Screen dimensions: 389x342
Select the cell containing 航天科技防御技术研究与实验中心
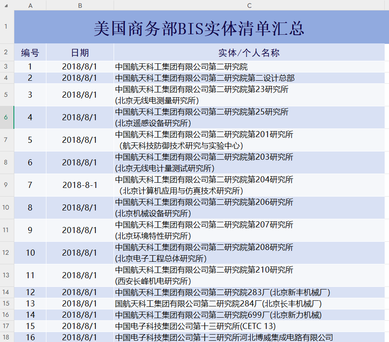[x=249, y=140]
